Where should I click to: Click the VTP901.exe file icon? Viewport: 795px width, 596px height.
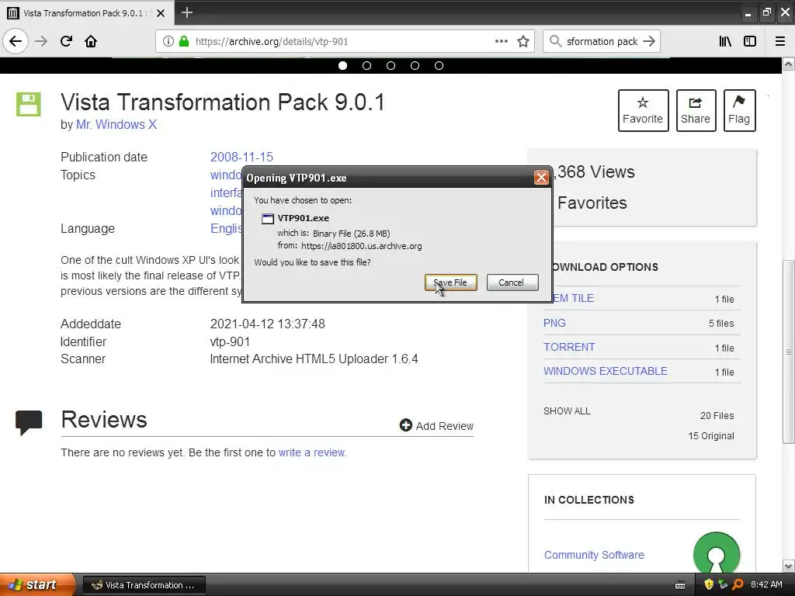[267, 218]
